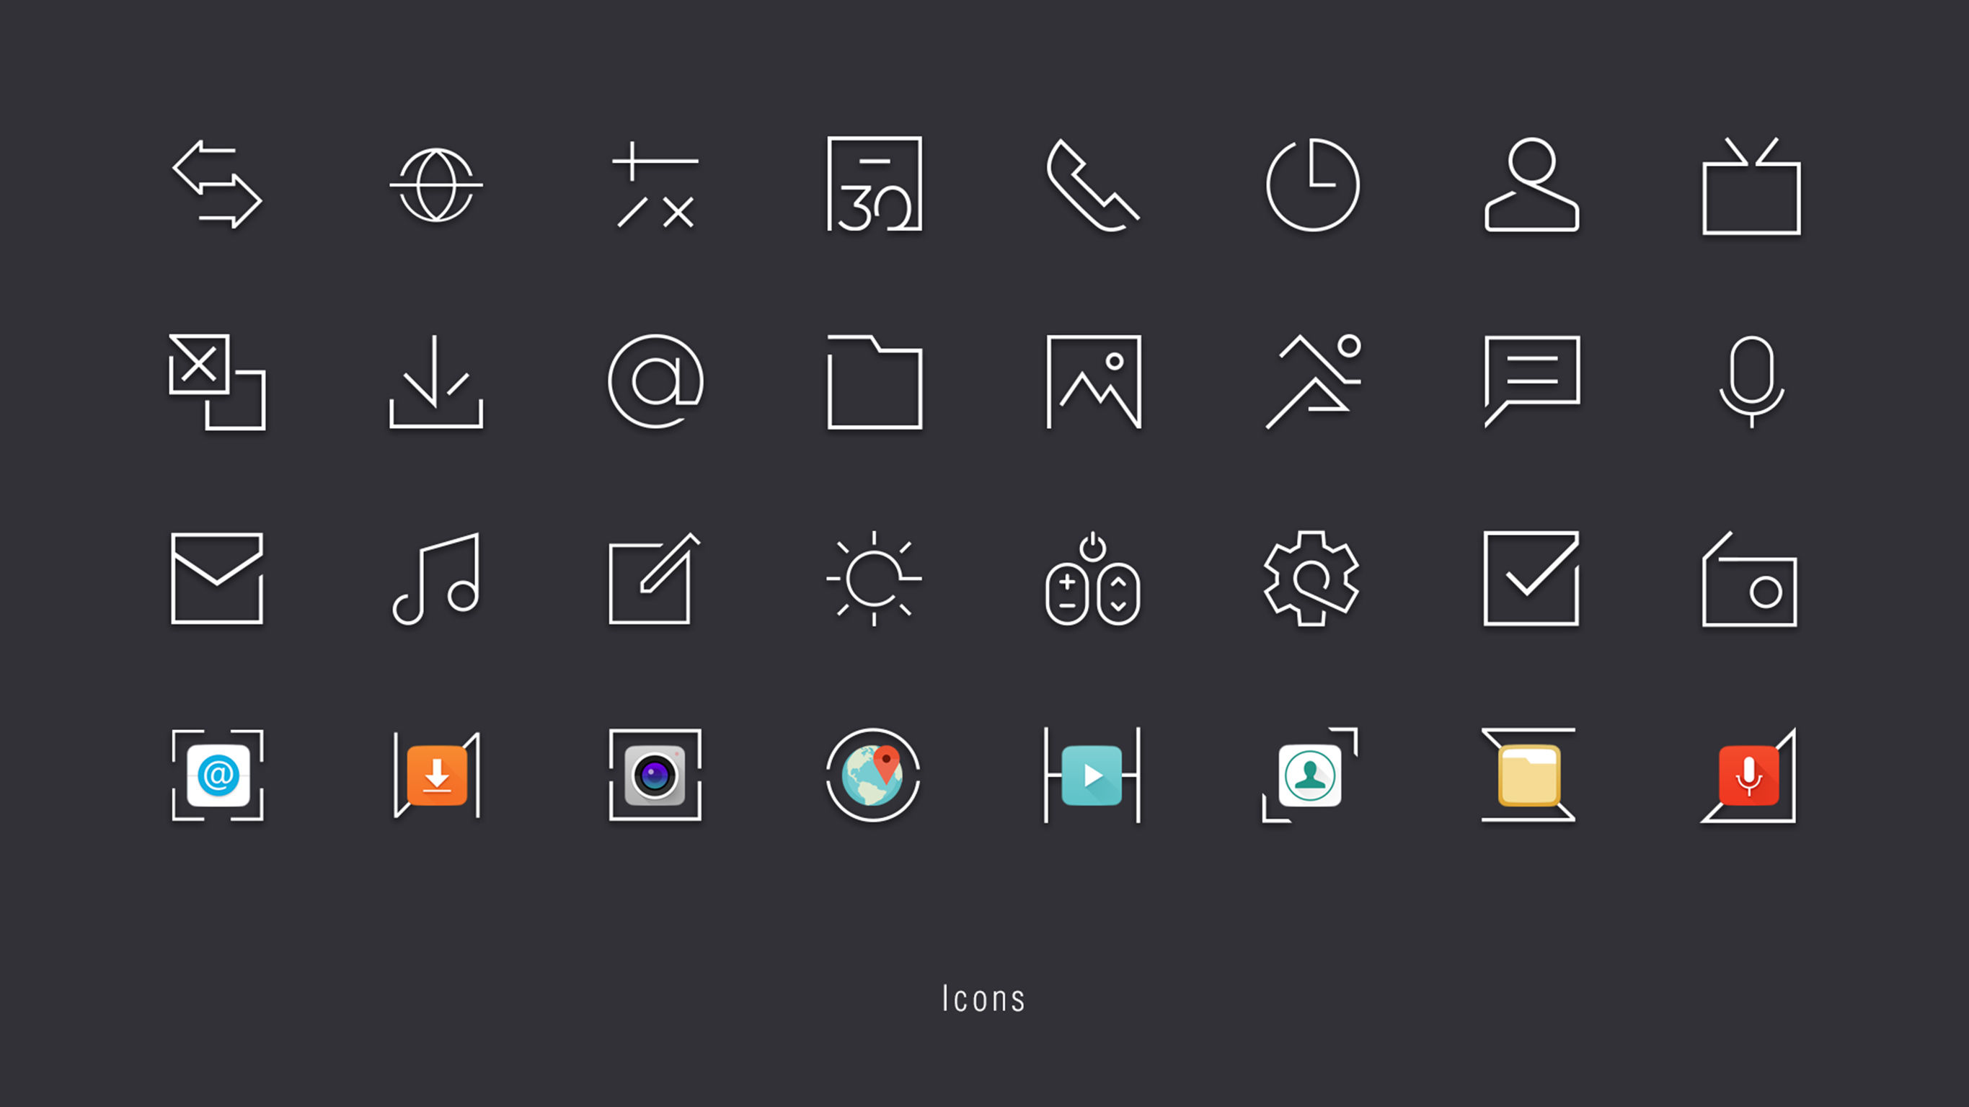Click the outlined download arrow icon
Screen dimensions: 1969x1107
click(x=435, y=381)
